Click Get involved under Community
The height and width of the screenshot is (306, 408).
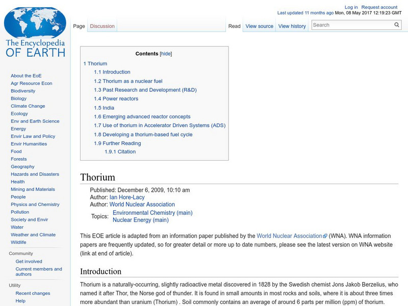(x=29, y=261)
